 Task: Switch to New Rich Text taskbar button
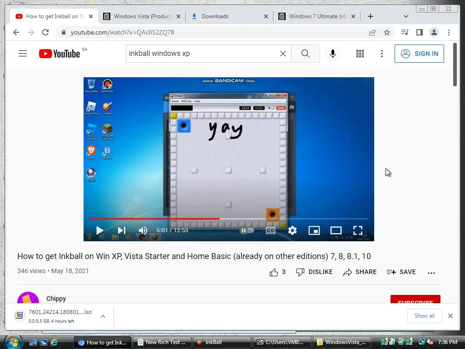[162, 342]
